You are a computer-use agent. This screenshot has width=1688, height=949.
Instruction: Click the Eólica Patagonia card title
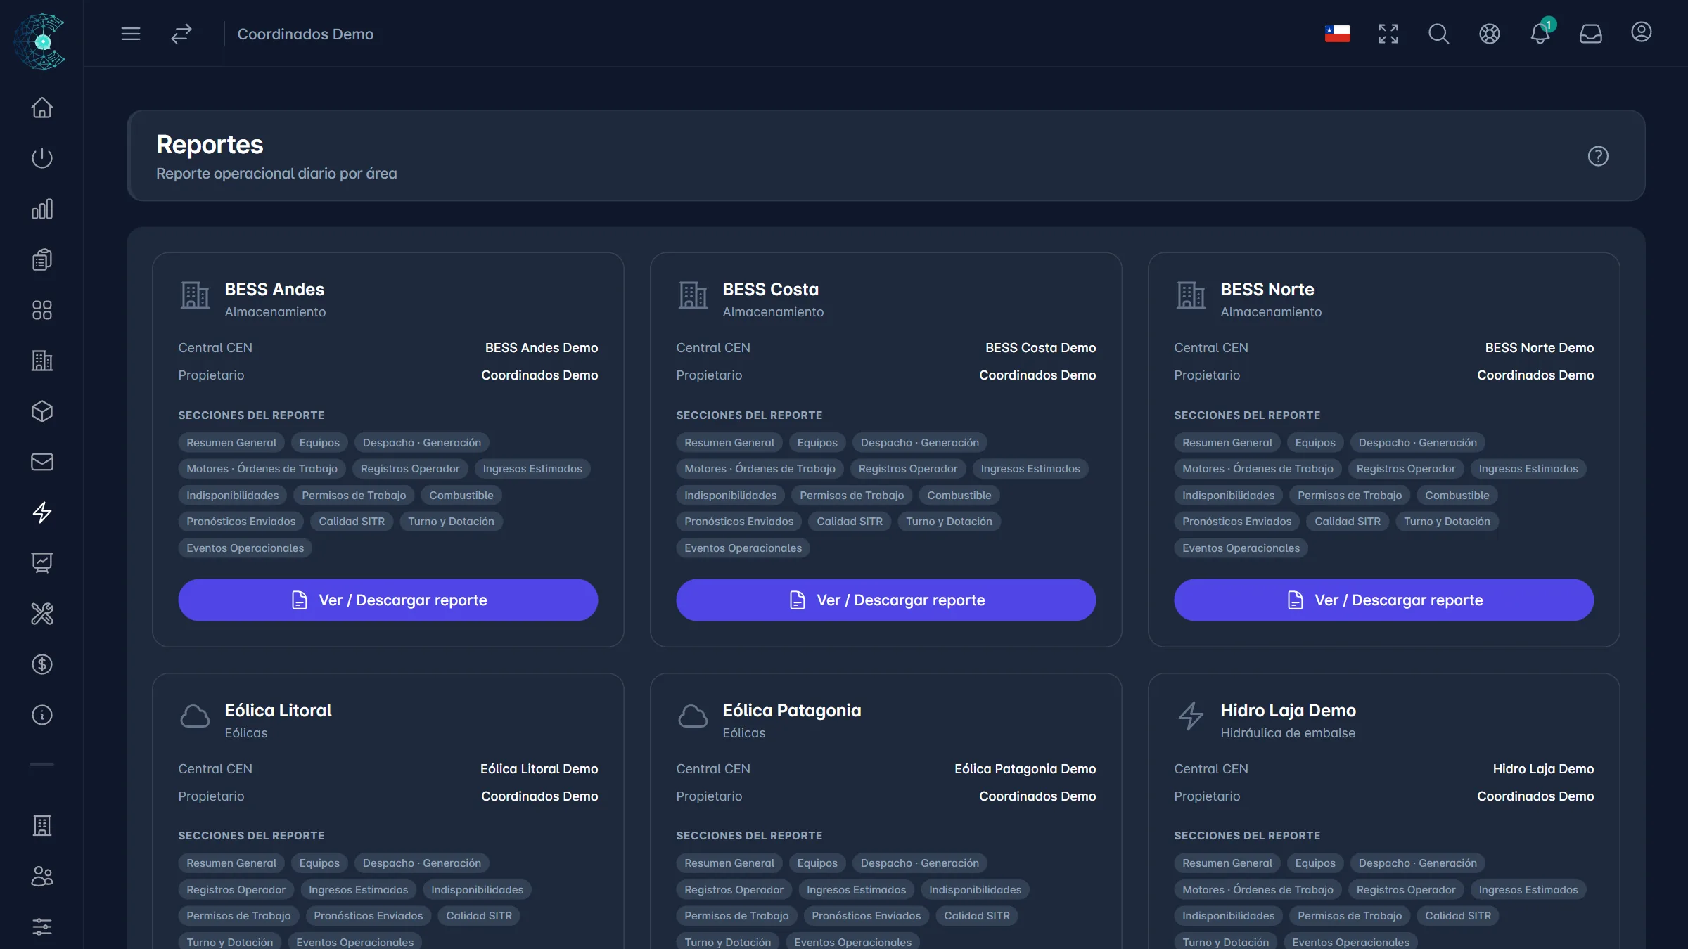pyautogui.click(x=792, y=710)
